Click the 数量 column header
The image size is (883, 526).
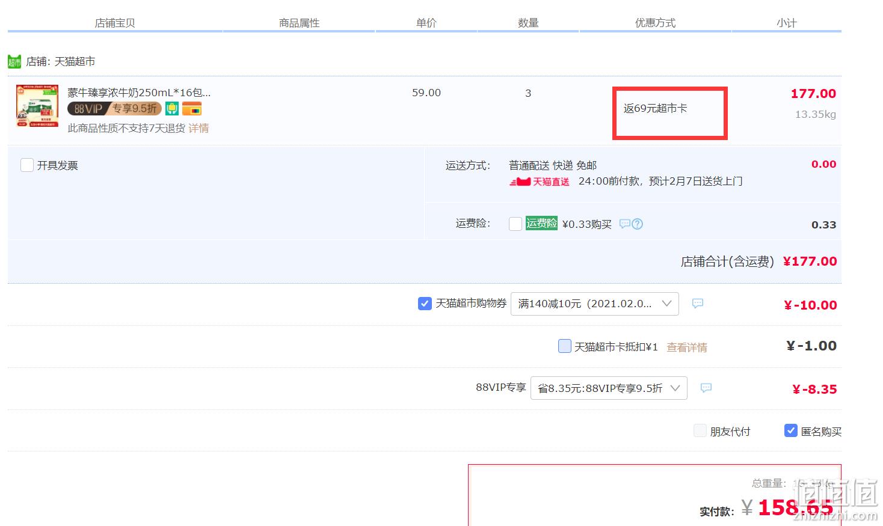tap(528, 23)
